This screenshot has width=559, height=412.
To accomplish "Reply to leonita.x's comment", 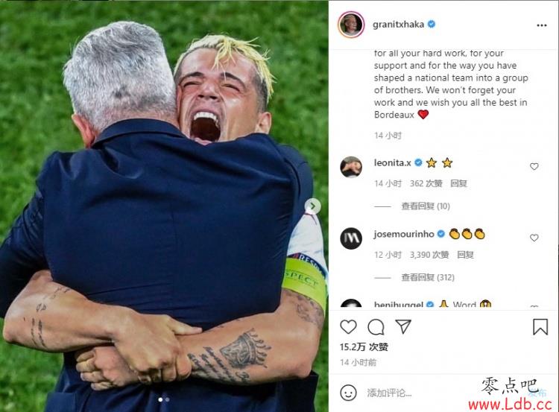I will 458,183.
